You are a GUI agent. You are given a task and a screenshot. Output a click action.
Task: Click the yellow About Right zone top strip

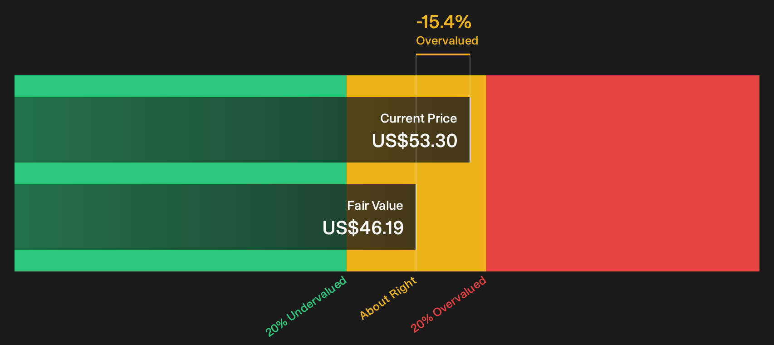tap(416, 86)
